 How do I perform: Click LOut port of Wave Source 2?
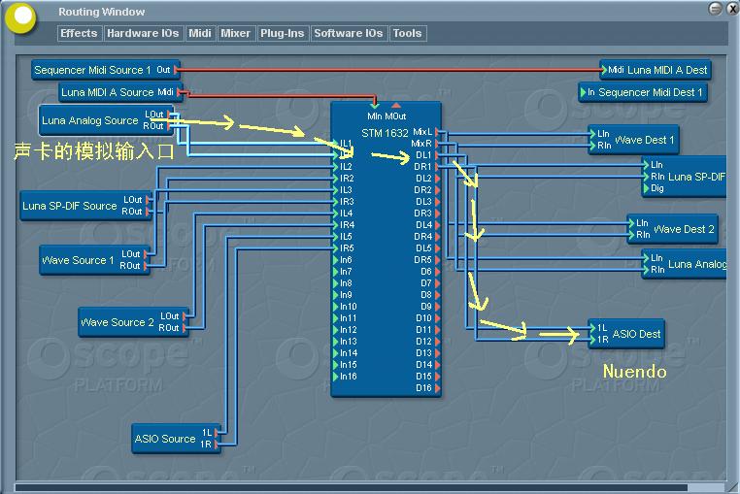coord(185,316)
